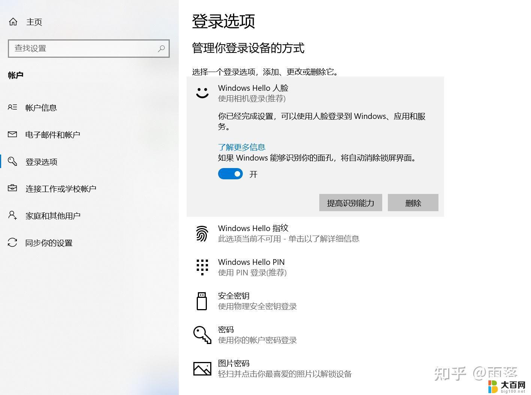Expand the Windows Hello 指纹 option

[315, 233]
